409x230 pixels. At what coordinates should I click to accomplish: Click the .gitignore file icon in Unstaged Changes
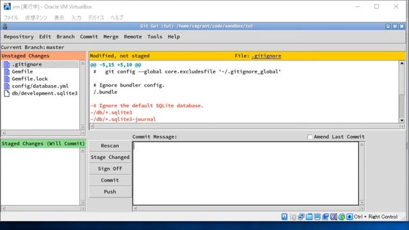point(7,64)
